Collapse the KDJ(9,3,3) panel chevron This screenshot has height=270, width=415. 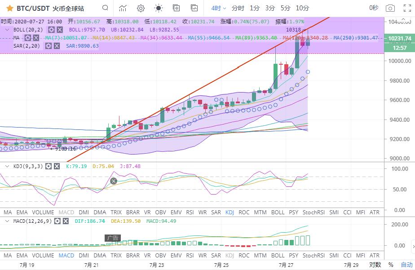click(6, 166)
